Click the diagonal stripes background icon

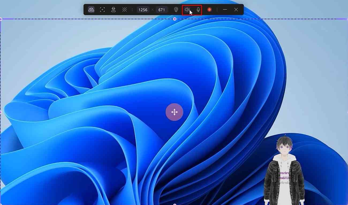[x=124, y=10]
